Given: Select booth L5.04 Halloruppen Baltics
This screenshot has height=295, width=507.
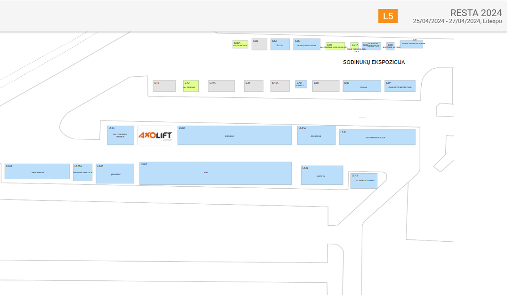Looking at the screenshot, I should click(121, 136).
